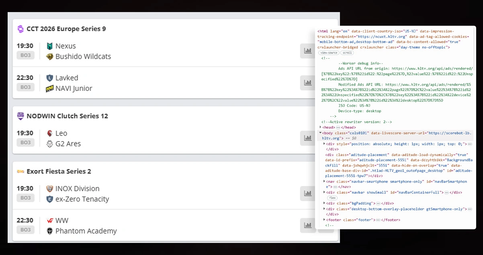Viewport: 483px width, 255px height.
Task: Select the NAVI Junior team name
Action: (74, 88)
